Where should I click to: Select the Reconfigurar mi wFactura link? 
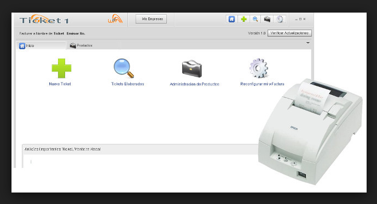point(262,84)
